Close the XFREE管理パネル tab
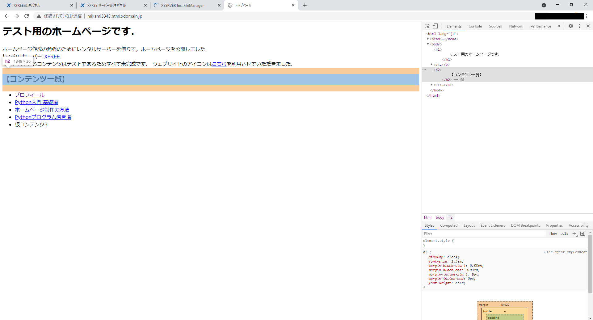This screenshot has width=593, height=320. coord(72,5)
